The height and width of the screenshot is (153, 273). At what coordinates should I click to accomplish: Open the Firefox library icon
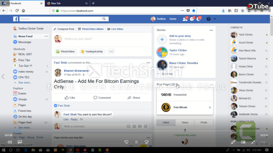coord(229,11)
